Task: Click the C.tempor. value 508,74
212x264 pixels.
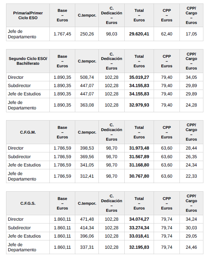Action: coord(87,77)
